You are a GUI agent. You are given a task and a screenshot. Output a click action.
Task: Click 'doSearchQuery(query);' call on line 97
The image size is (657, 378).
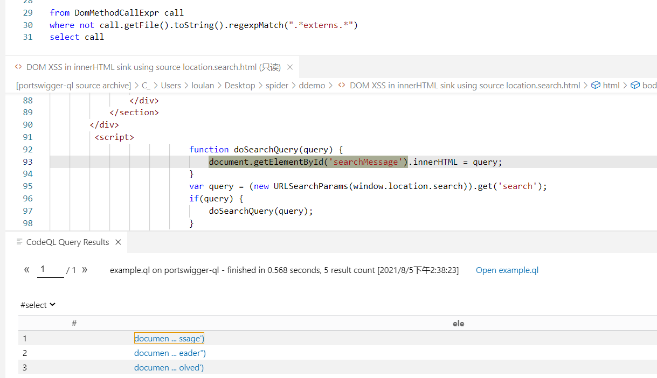[x=261, y=211]
